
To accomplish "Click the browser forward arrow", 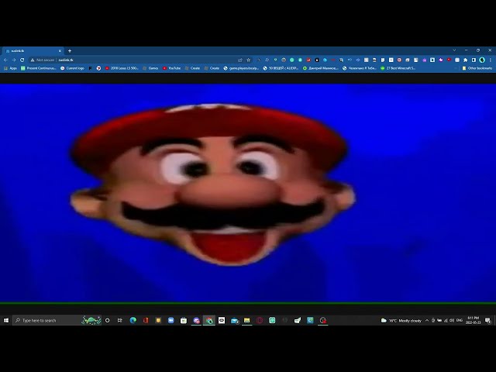I will [14, 60].
